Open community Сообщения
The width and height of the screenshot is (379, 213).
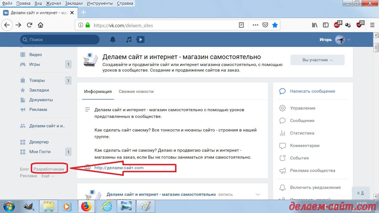tap(302, 121)
